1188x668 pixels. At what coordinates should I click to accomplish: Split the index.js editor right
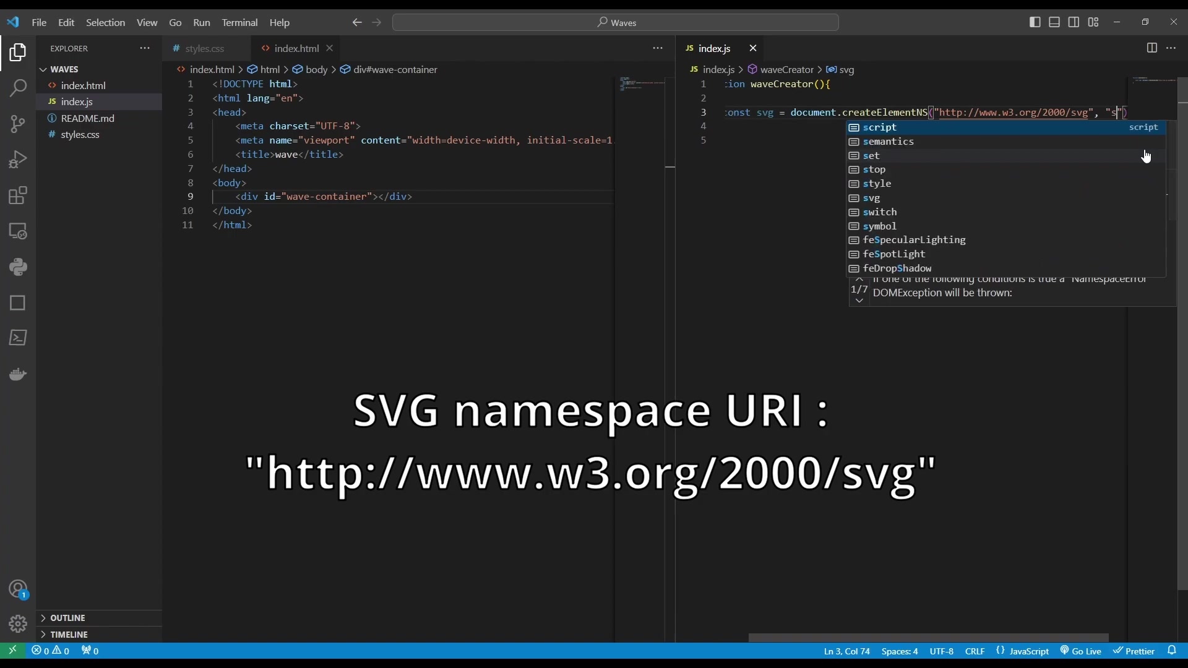pos(1151,48)
